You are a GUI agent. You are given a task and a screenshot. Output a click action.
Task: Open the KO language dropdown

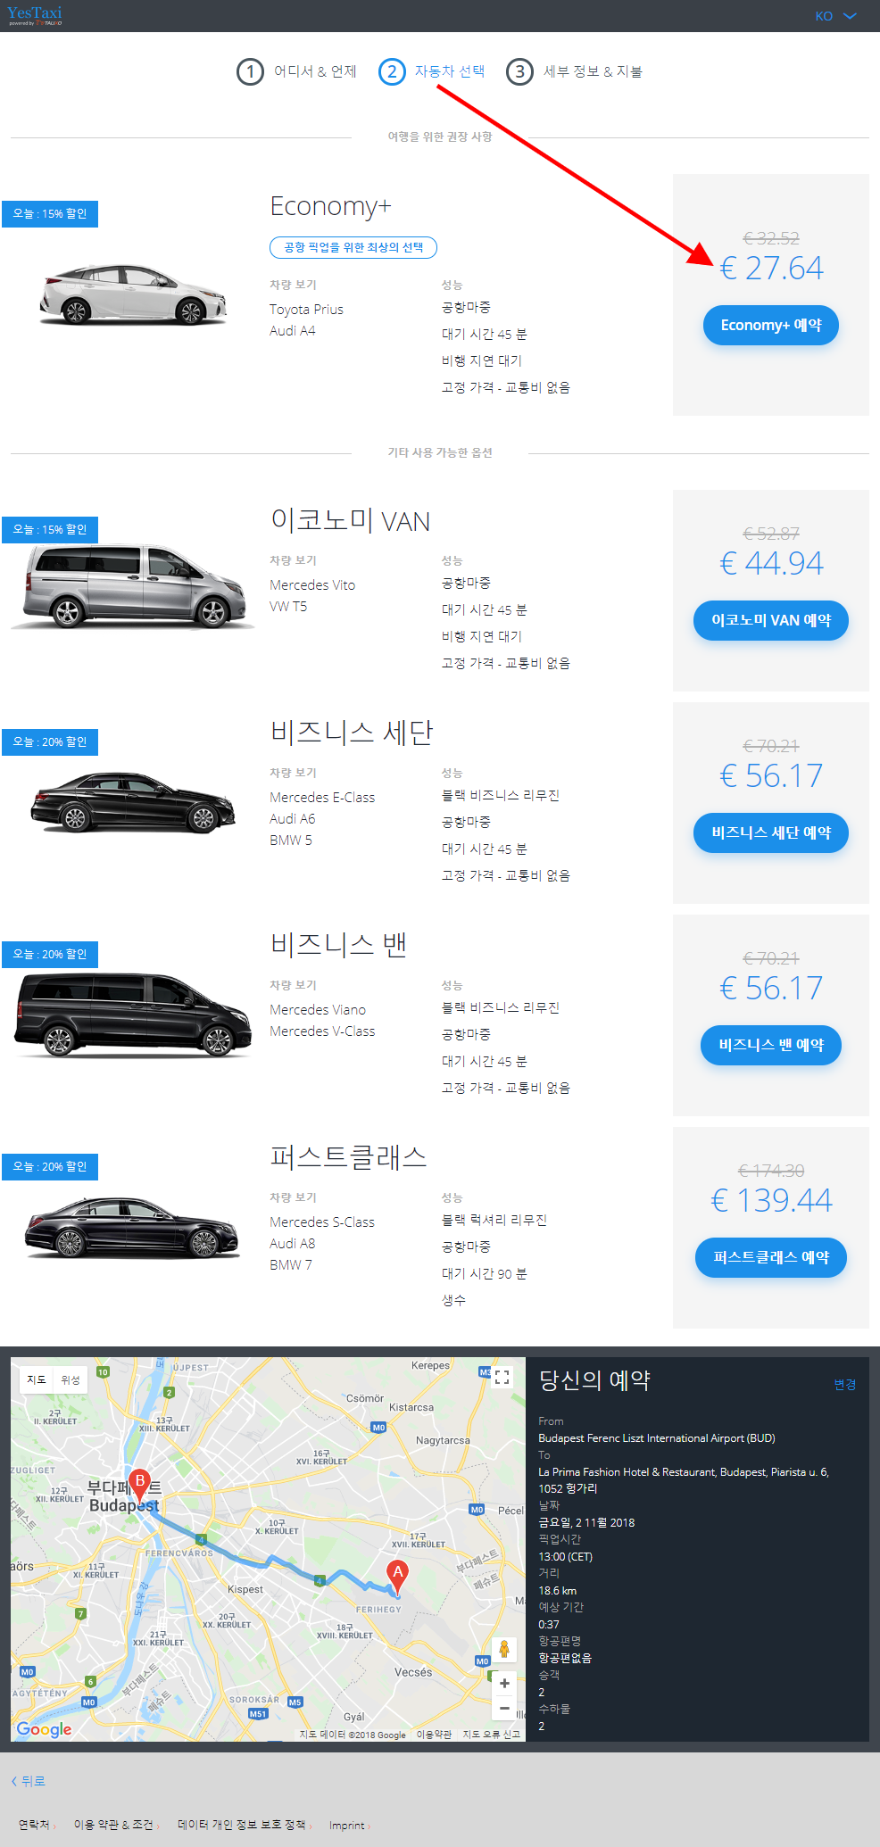click(835, 16)
